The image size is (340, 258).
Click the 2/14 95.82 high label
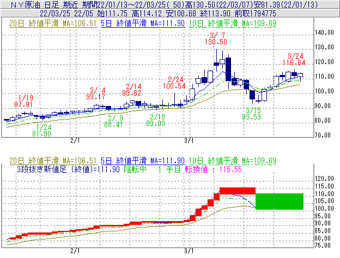[x=132, y=90]
